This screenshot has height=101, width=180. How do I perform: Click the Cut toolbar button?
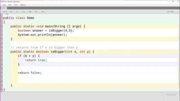(17, 12)
